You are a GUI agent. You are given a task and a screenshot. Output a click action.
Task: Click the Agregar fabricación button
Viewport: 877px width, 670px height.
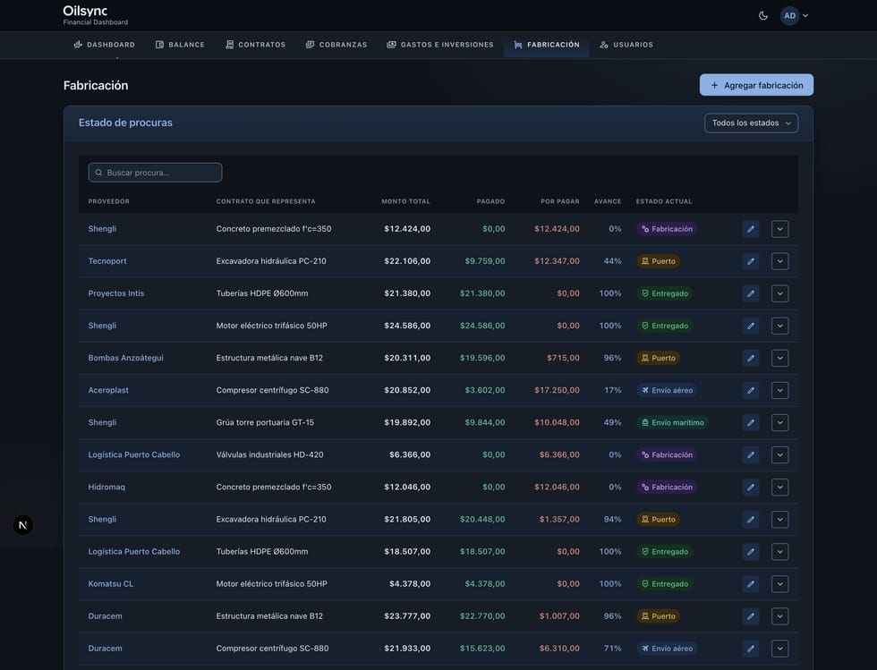[x=756, y=85]
